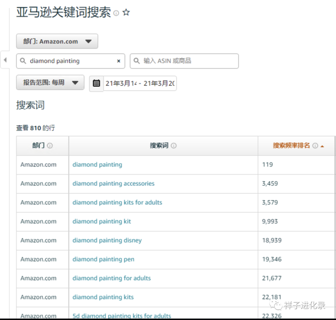Open the diamond painting for adults link

111,278
